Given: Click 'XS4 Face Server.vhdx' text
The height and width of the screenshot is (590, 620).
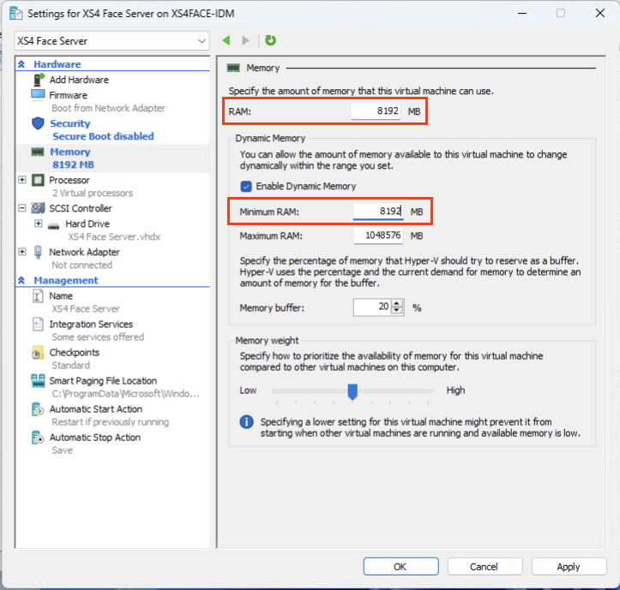Looking at the screenshot, I should pyautogui.click(x=114, y=237).
